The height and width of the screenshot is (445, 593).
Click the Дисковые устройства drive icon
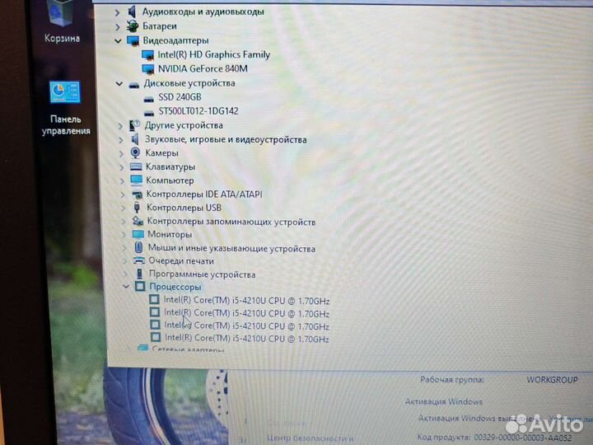tap(134, 84)
